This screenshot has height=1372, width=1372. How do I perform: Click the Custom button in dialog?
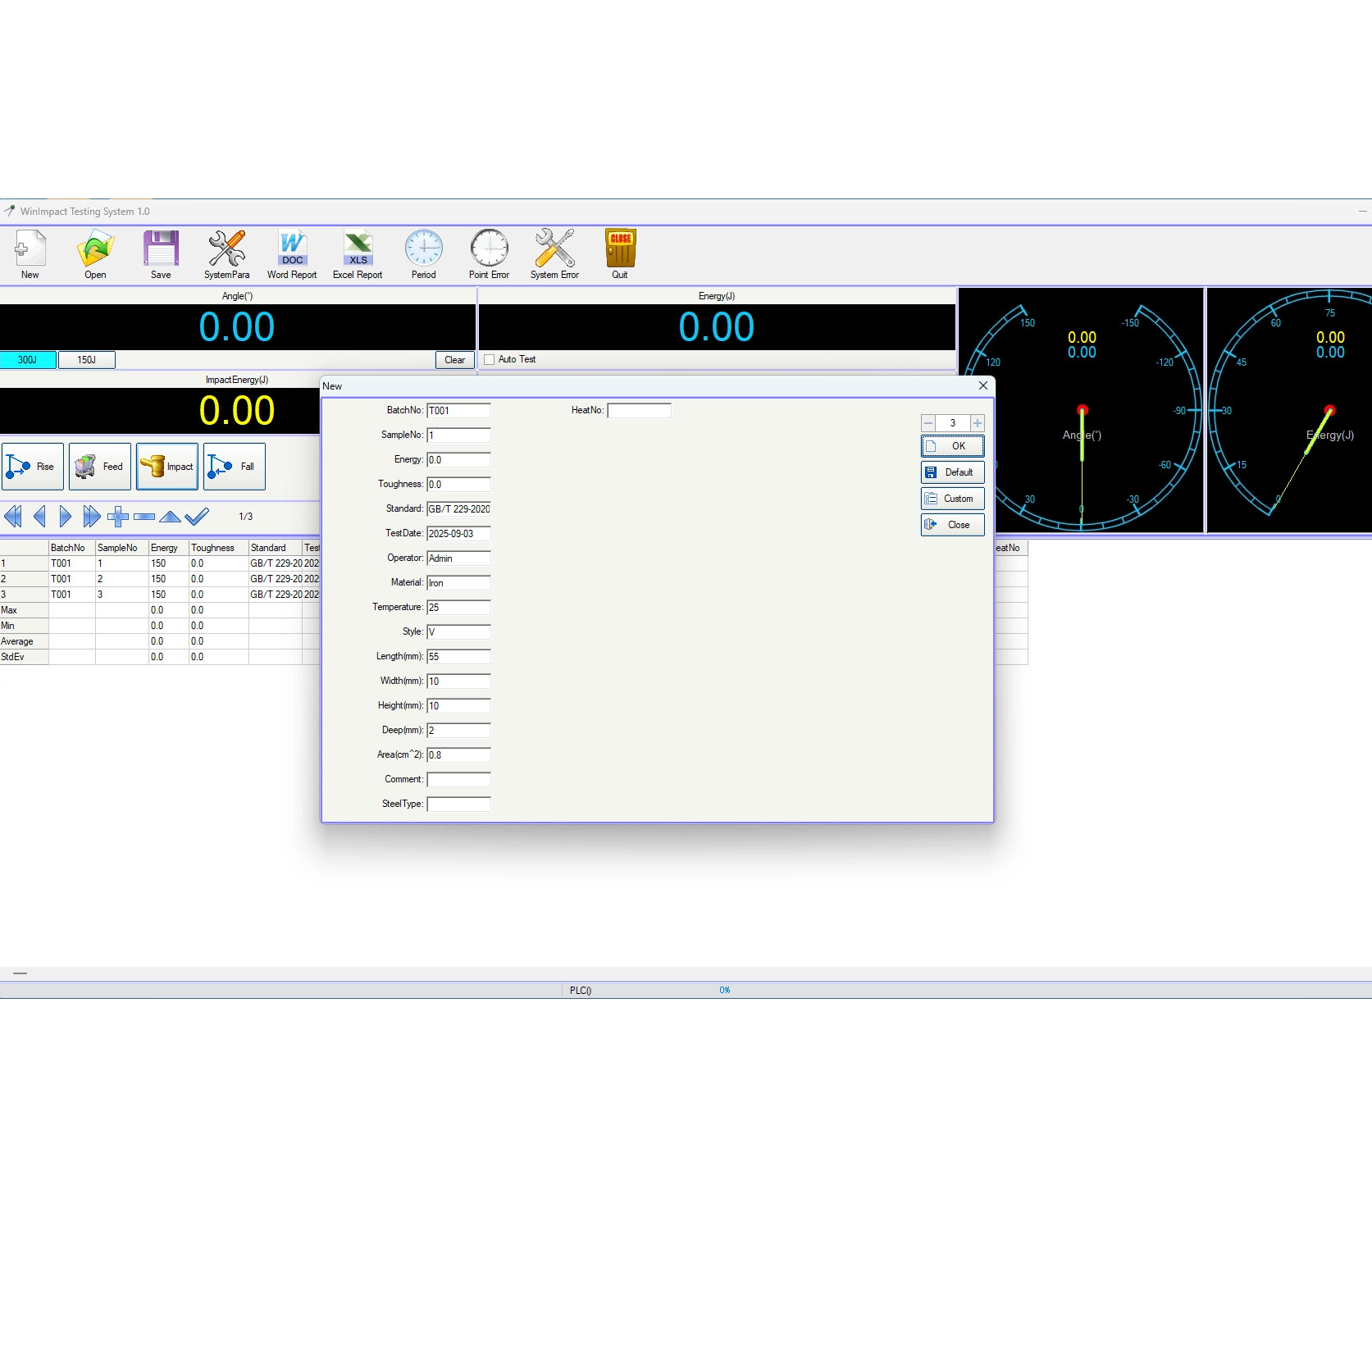[952, 499]
